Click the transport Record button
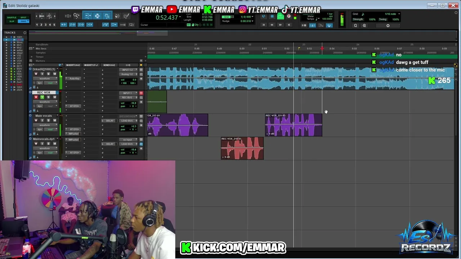This screenshot has height=259, width=461. (289, 16)
